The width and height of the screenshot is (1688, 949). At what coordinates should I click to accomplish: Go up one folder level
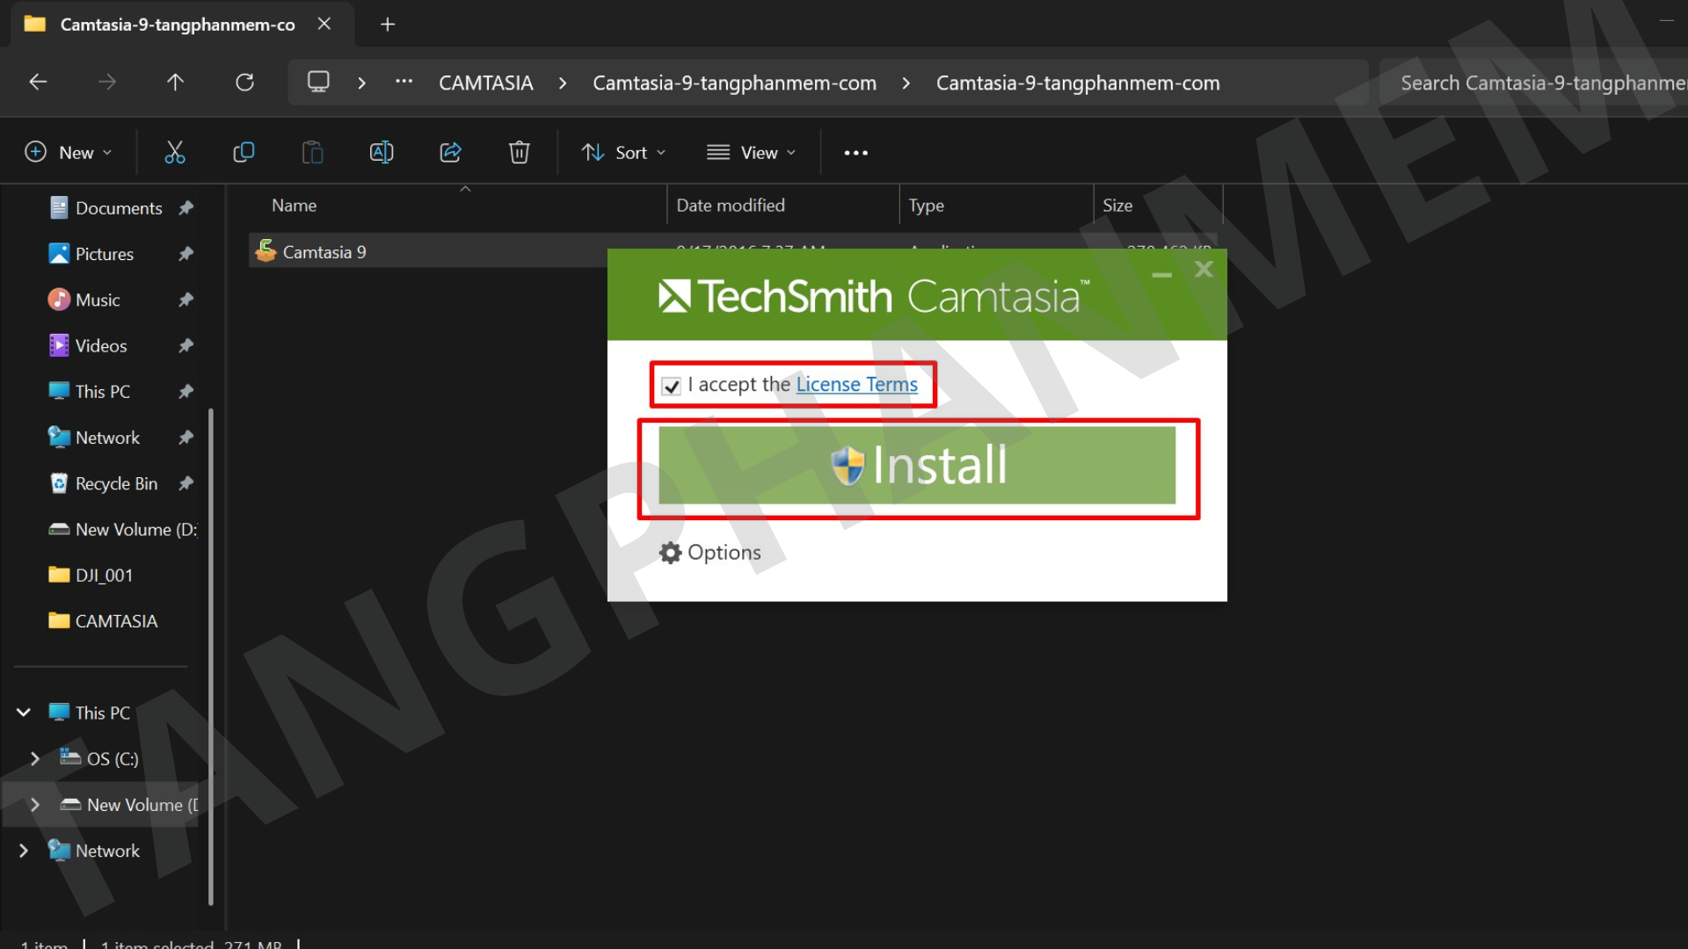pos(175,83)
